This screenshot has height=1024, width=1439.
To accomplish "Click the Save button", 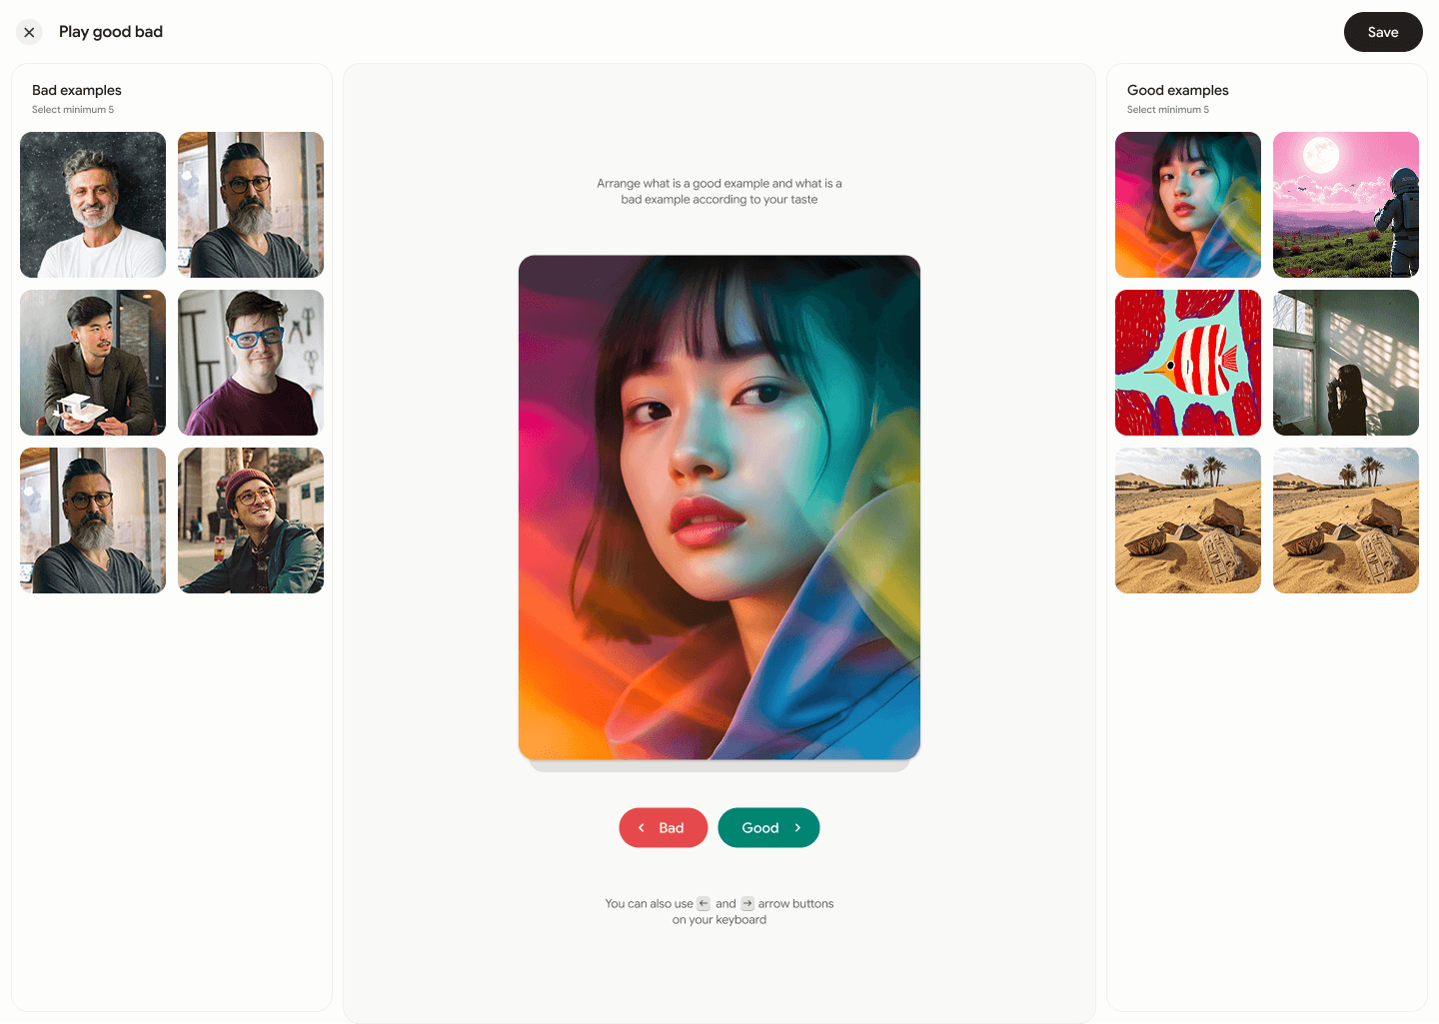I will coord(1383,32).
